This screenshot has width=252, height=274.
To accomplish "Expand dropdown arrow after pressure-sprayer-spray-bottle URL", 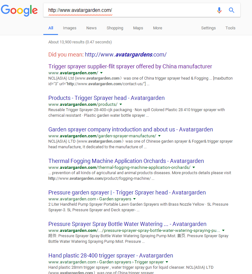I will coord(223,231).
